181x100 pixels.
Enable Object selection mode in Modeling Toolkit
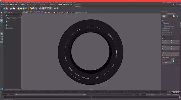click(164, 16)
